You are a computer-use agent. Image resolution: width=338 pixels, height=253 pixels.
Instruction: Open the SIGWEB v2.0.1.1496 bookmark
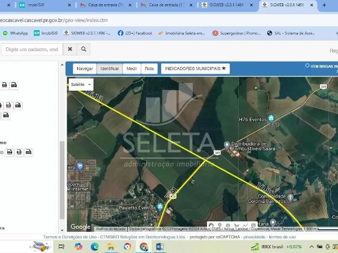point(87,33)
